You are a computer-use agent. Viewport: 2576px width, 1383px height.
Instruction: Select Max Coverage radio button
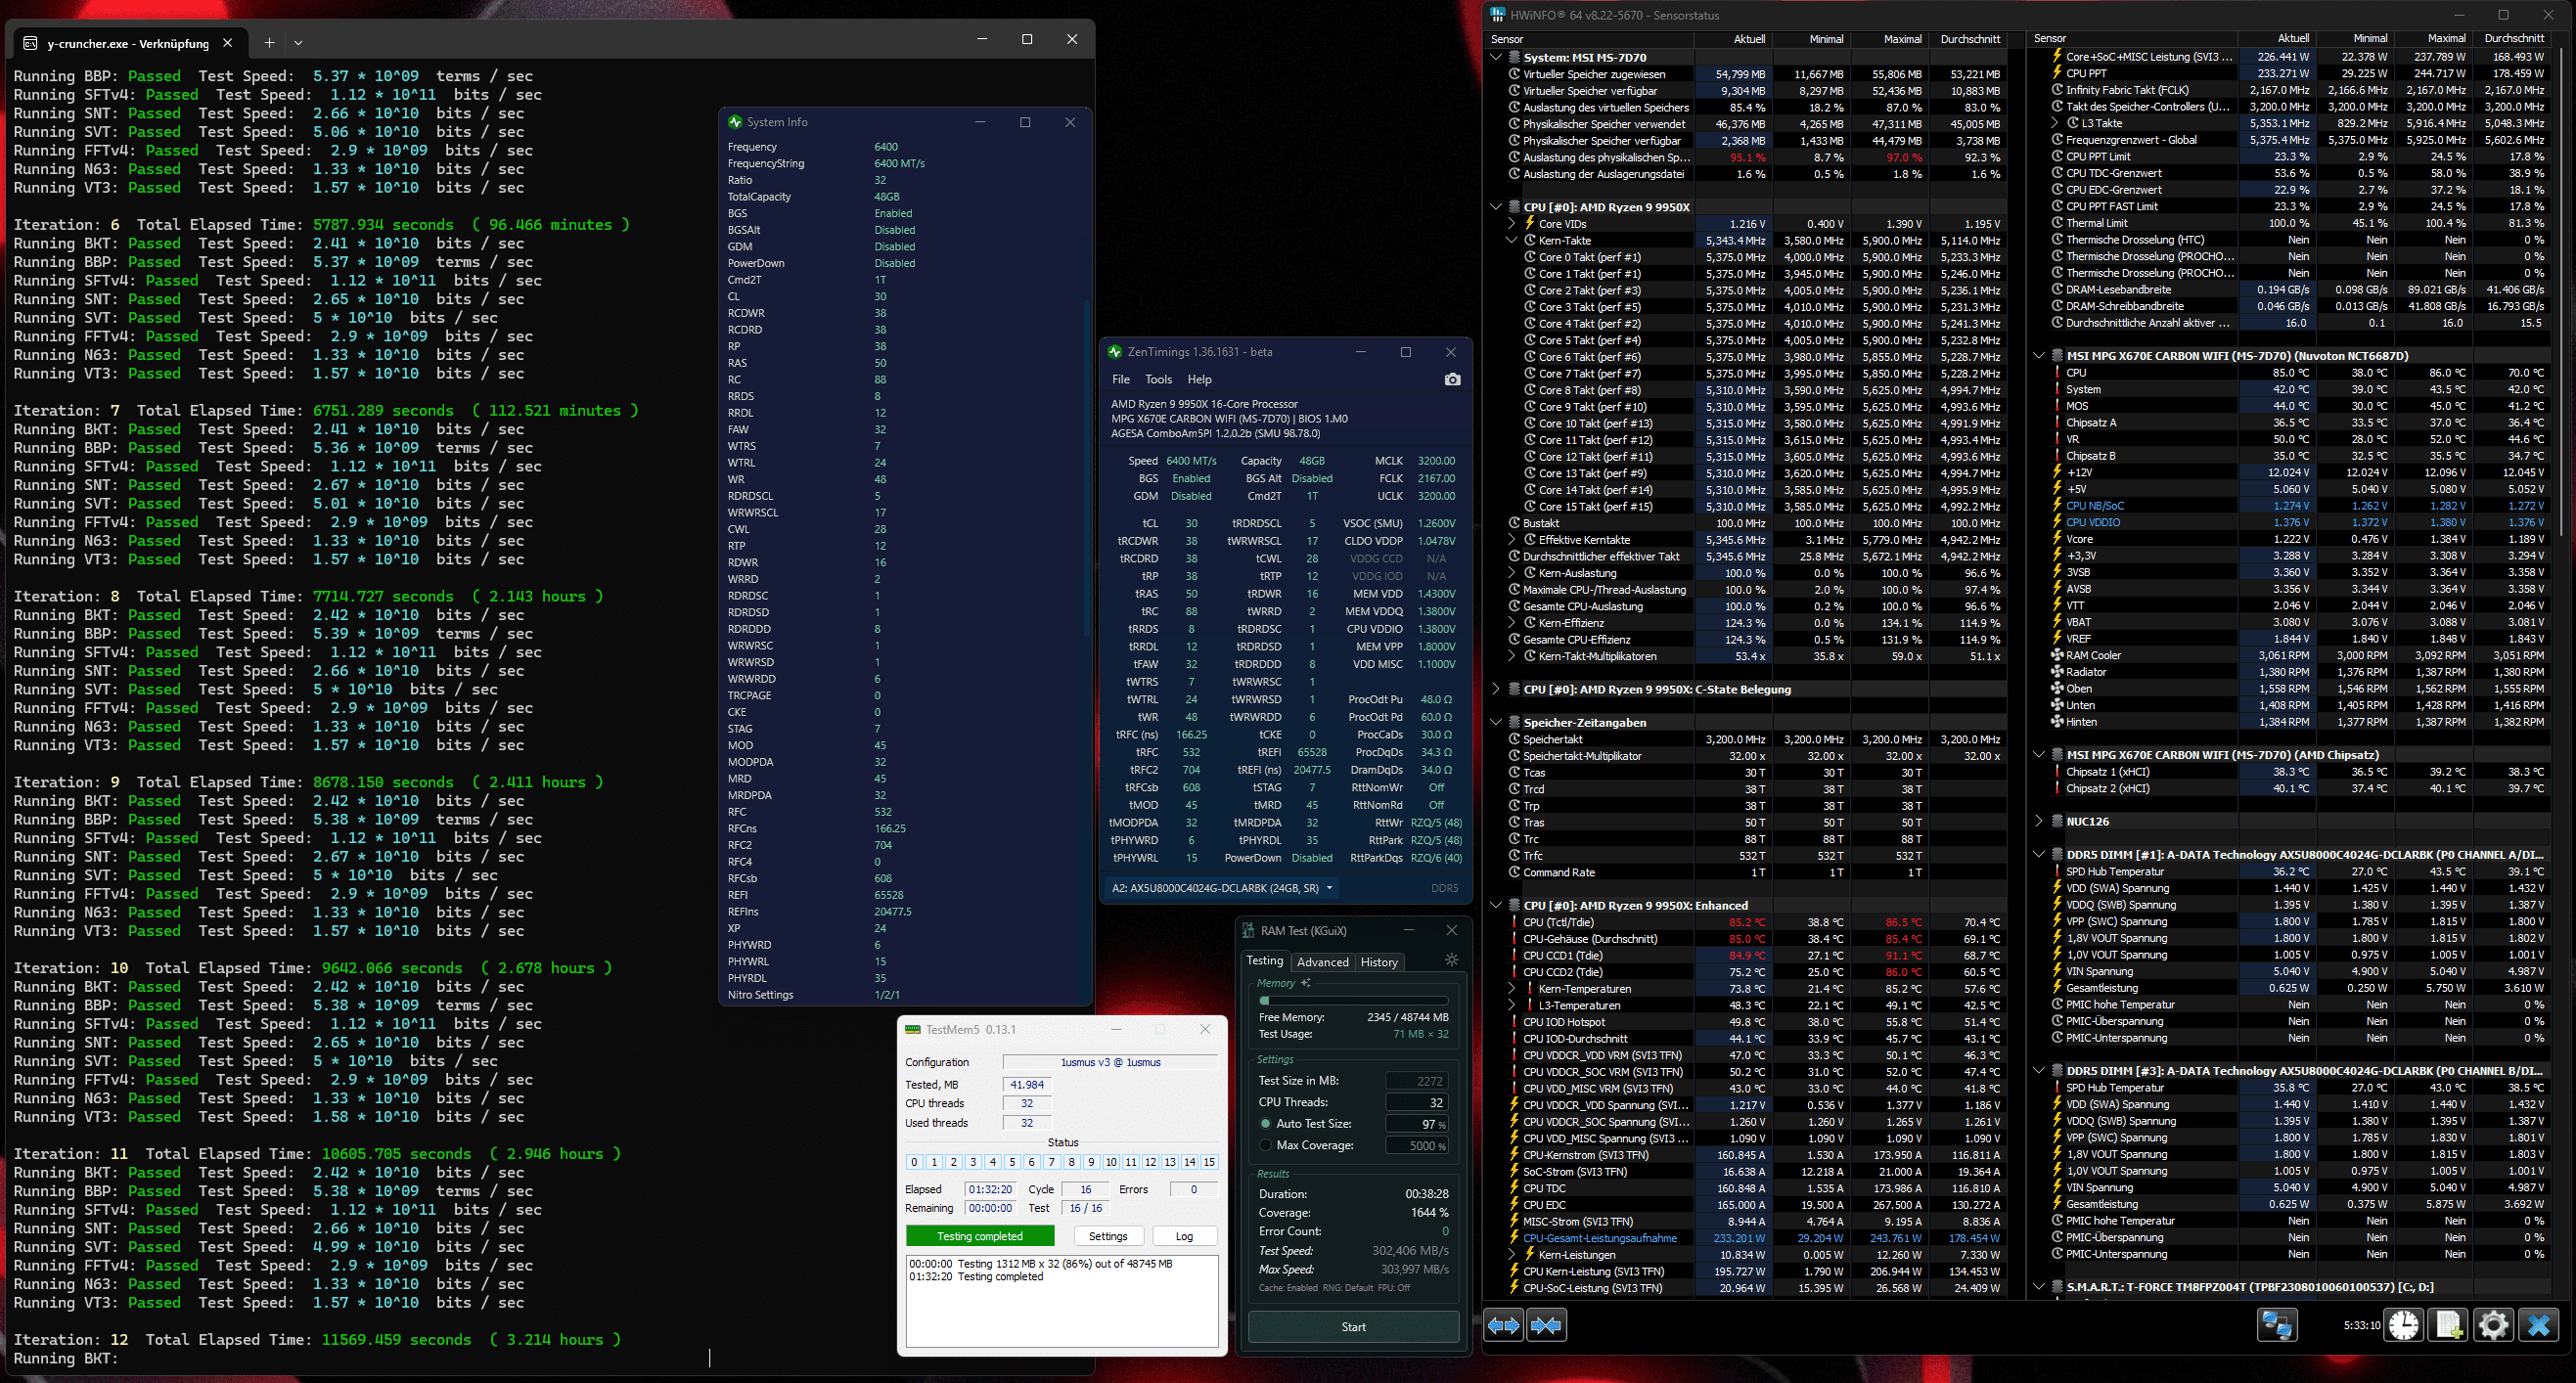(1266, 1145)
